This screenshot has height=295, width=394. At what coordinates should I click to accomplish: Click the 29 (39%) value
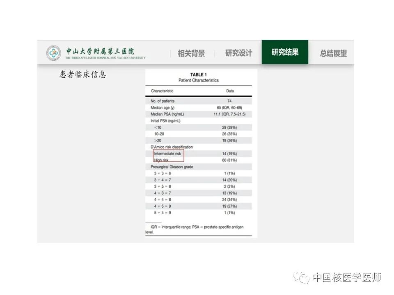(x=229, y=127)
